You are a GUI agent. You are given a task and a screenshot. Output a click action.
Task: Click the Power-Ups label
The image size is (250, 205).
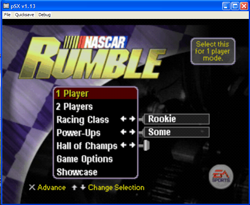click(79, 133)
